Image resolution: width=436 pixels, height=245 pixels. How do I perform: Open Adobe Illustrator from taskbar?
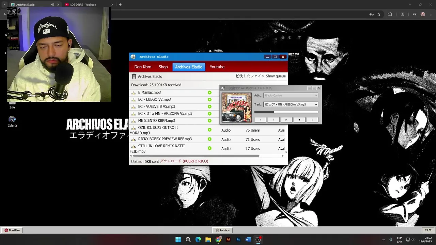pyautogui.click(x=228, y=240)
